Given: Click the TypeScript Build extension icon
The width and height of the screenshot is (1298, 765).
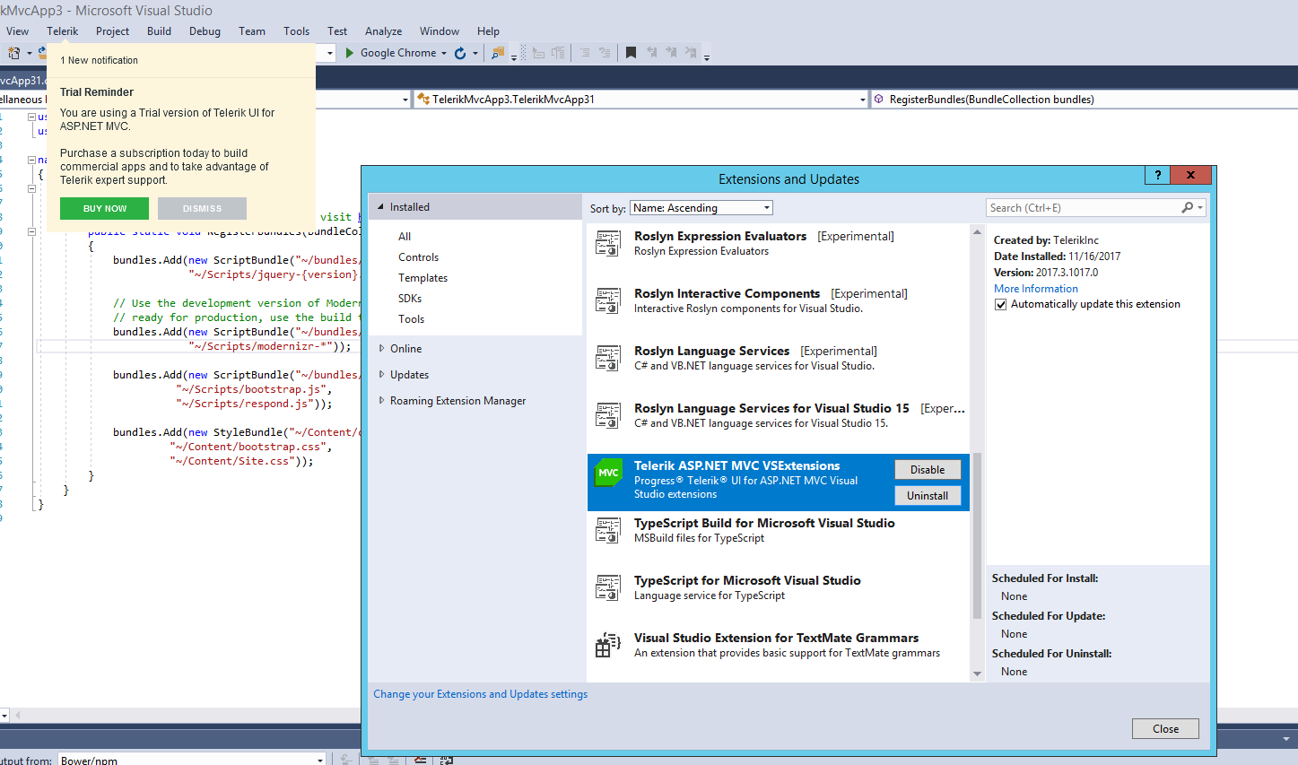Looking at the screenshot, I should coord(608,530).
